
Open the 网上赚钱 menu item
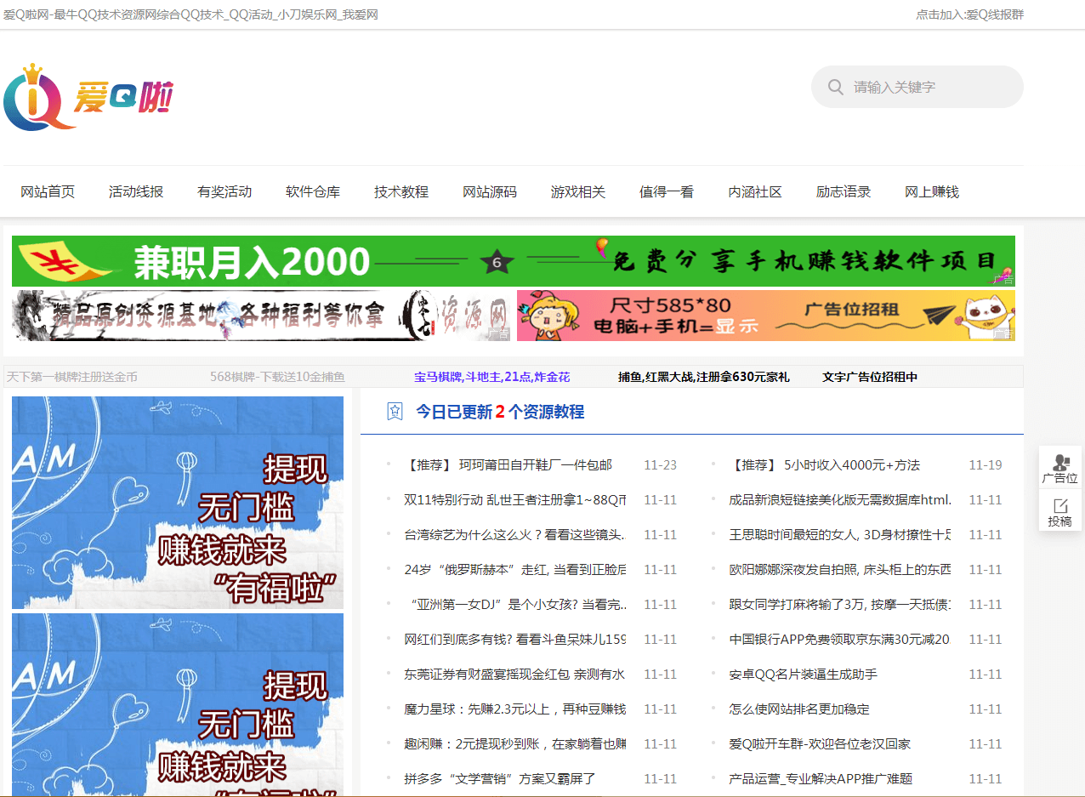pos(932,191)
